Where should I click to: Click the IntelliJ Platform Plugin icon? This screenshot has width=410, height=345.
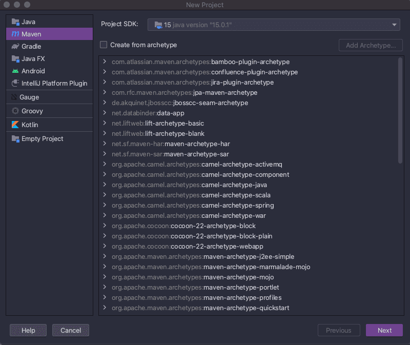(15, 84)
